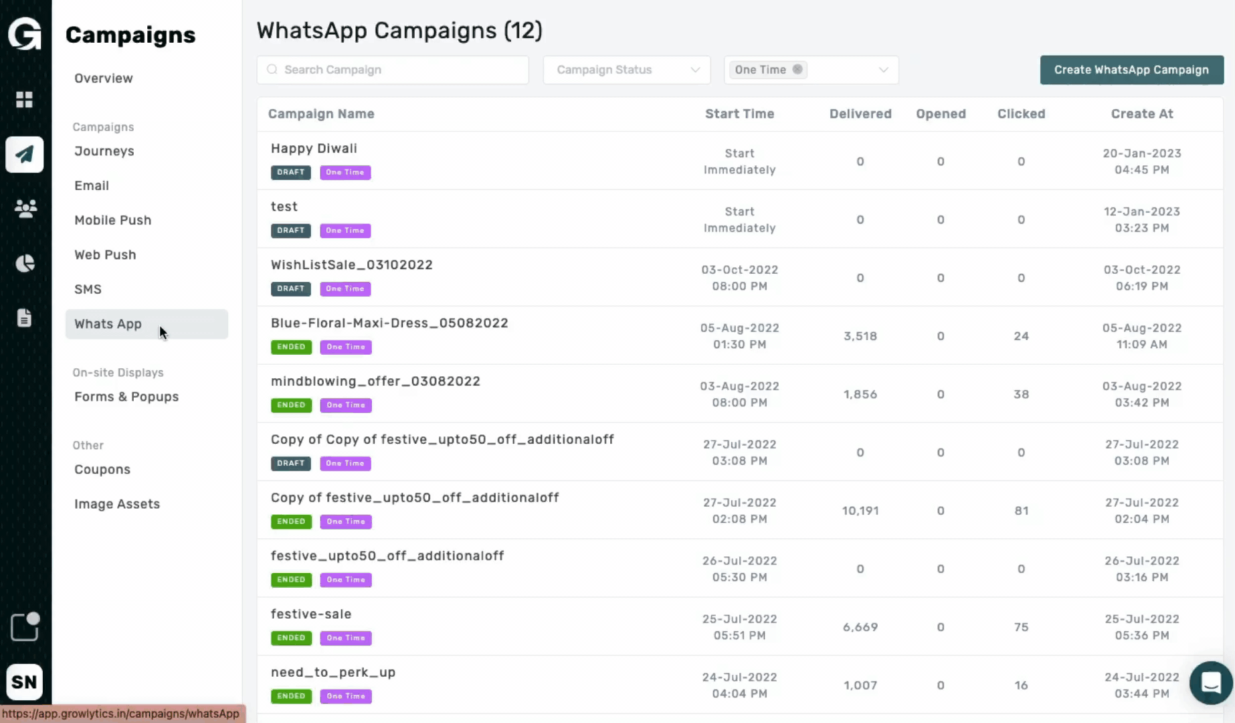Open the notifications icon in sidebar

click(25, 627)
